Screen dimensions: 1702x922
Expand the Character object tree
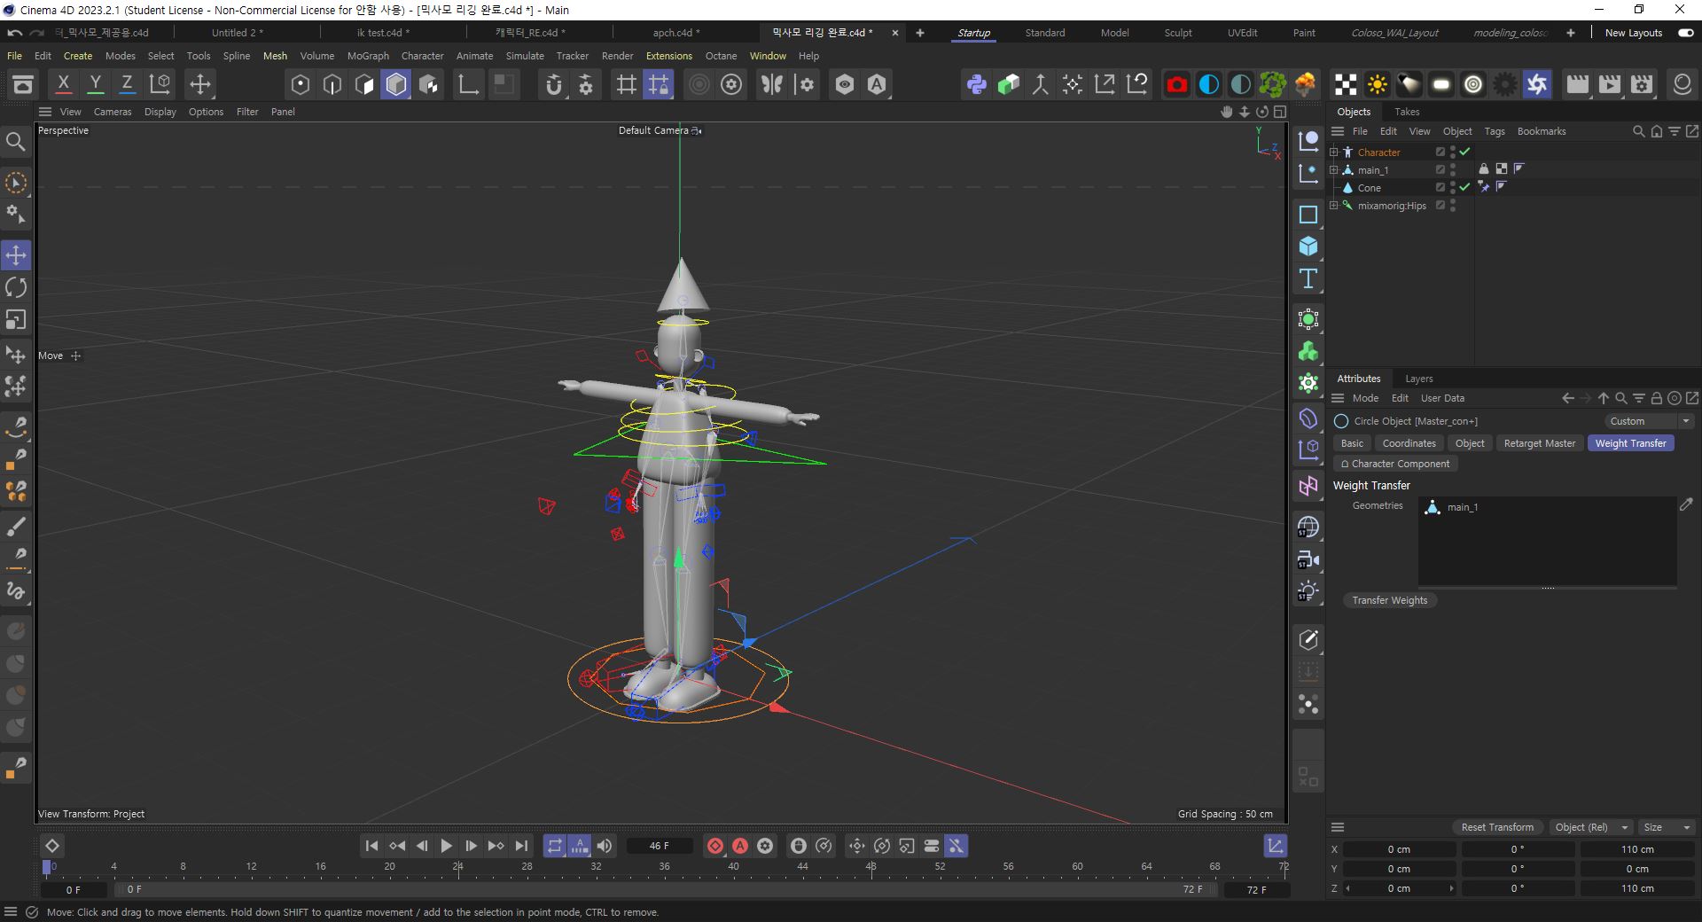1333,152
